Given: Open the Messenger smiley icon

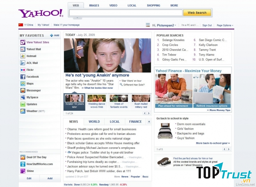Looking at the screenshot, I should tap(23, 90).
